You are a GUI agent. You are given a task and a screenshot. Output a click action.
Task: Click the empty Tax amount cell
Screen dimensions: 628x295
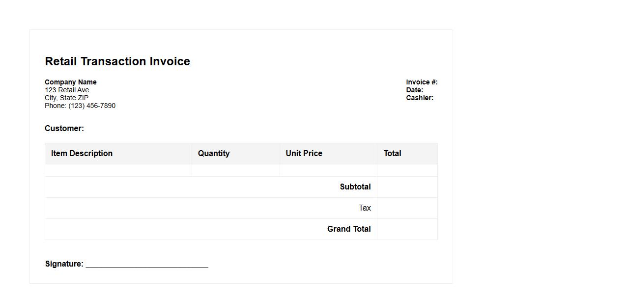click(407, 208)
